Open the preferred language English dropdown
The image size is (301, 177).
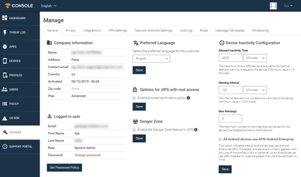tap(151, 59)
